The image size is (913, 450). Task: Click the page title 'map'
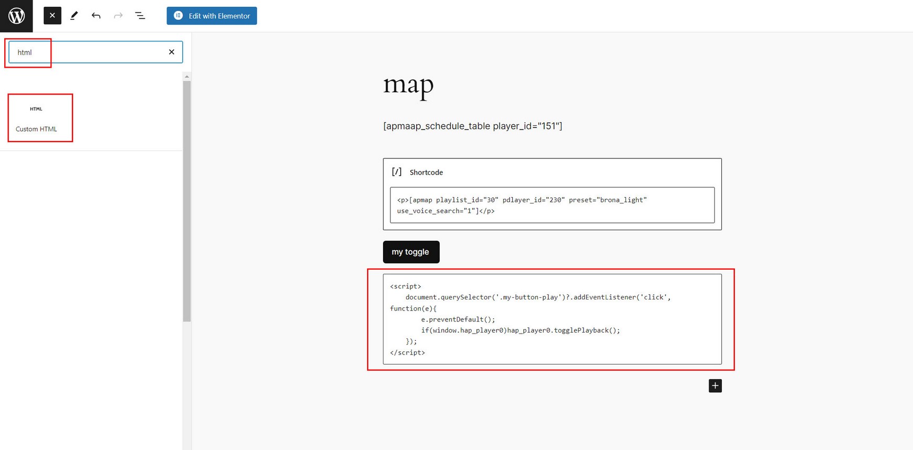click(408, 84)
